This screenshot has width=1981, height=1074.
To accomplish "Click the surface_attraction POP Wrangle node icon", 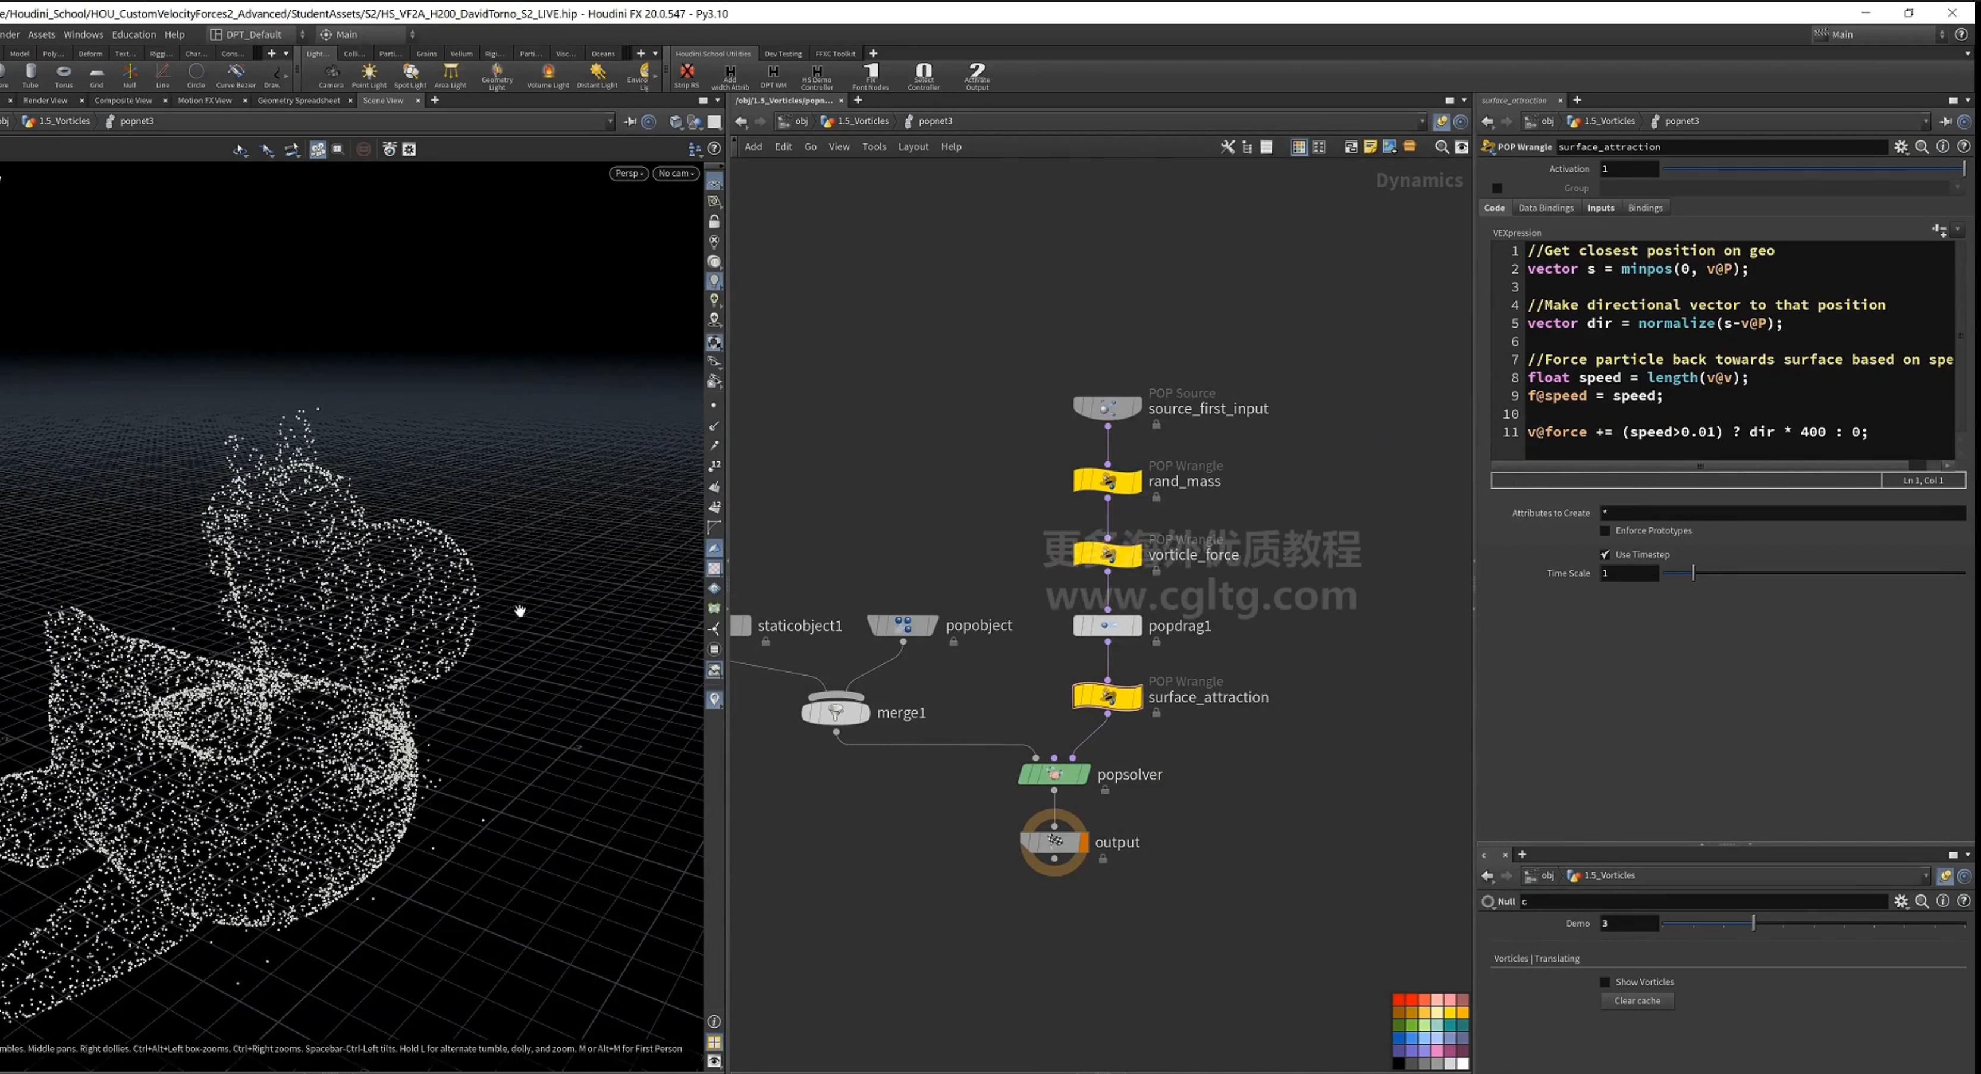I will [1107, 696].
